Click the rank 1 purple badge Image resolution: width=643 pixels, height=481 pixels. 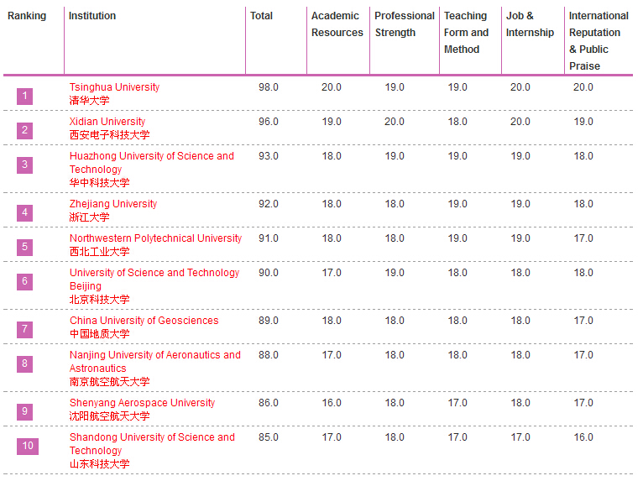(24, 97)
